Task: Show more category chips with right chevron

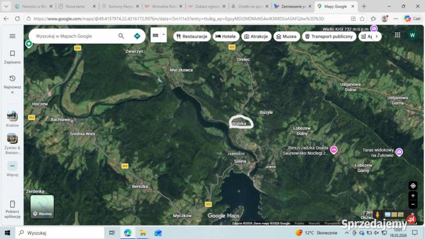Action: [x=376, y=36]
